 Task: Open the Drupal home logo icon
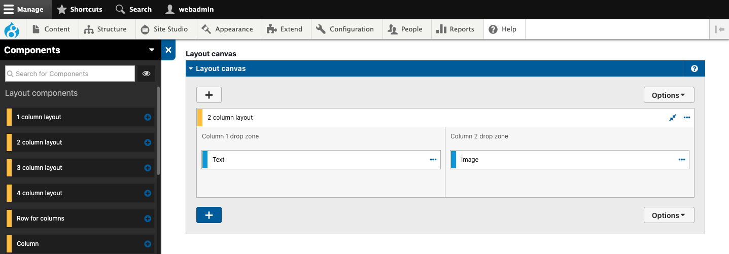tap(11, 29)
